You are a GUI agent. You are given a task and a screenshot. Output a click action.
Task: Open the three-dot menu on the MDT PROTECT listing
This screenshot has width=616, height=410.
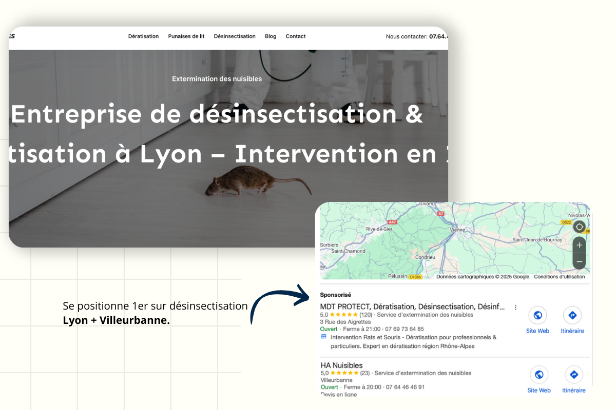515,306
